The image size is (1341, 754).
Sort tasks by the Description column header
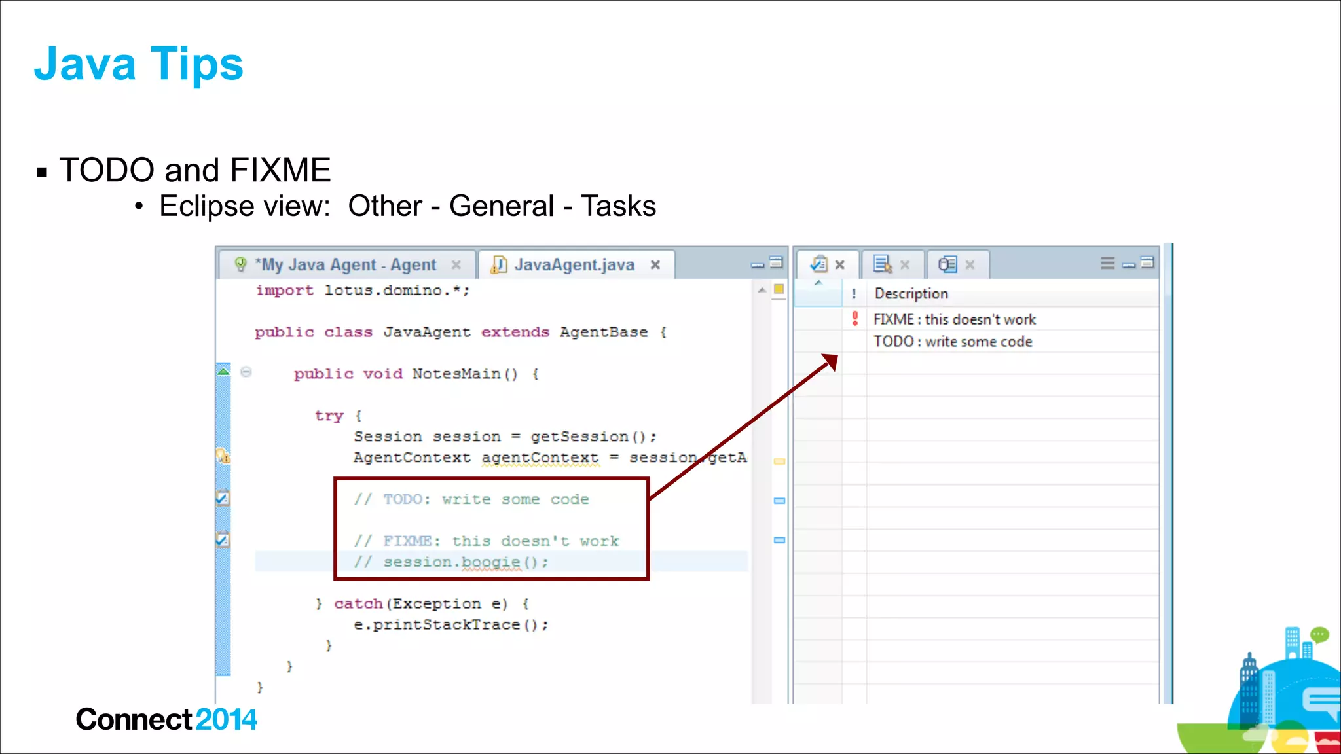(1012, 294)
